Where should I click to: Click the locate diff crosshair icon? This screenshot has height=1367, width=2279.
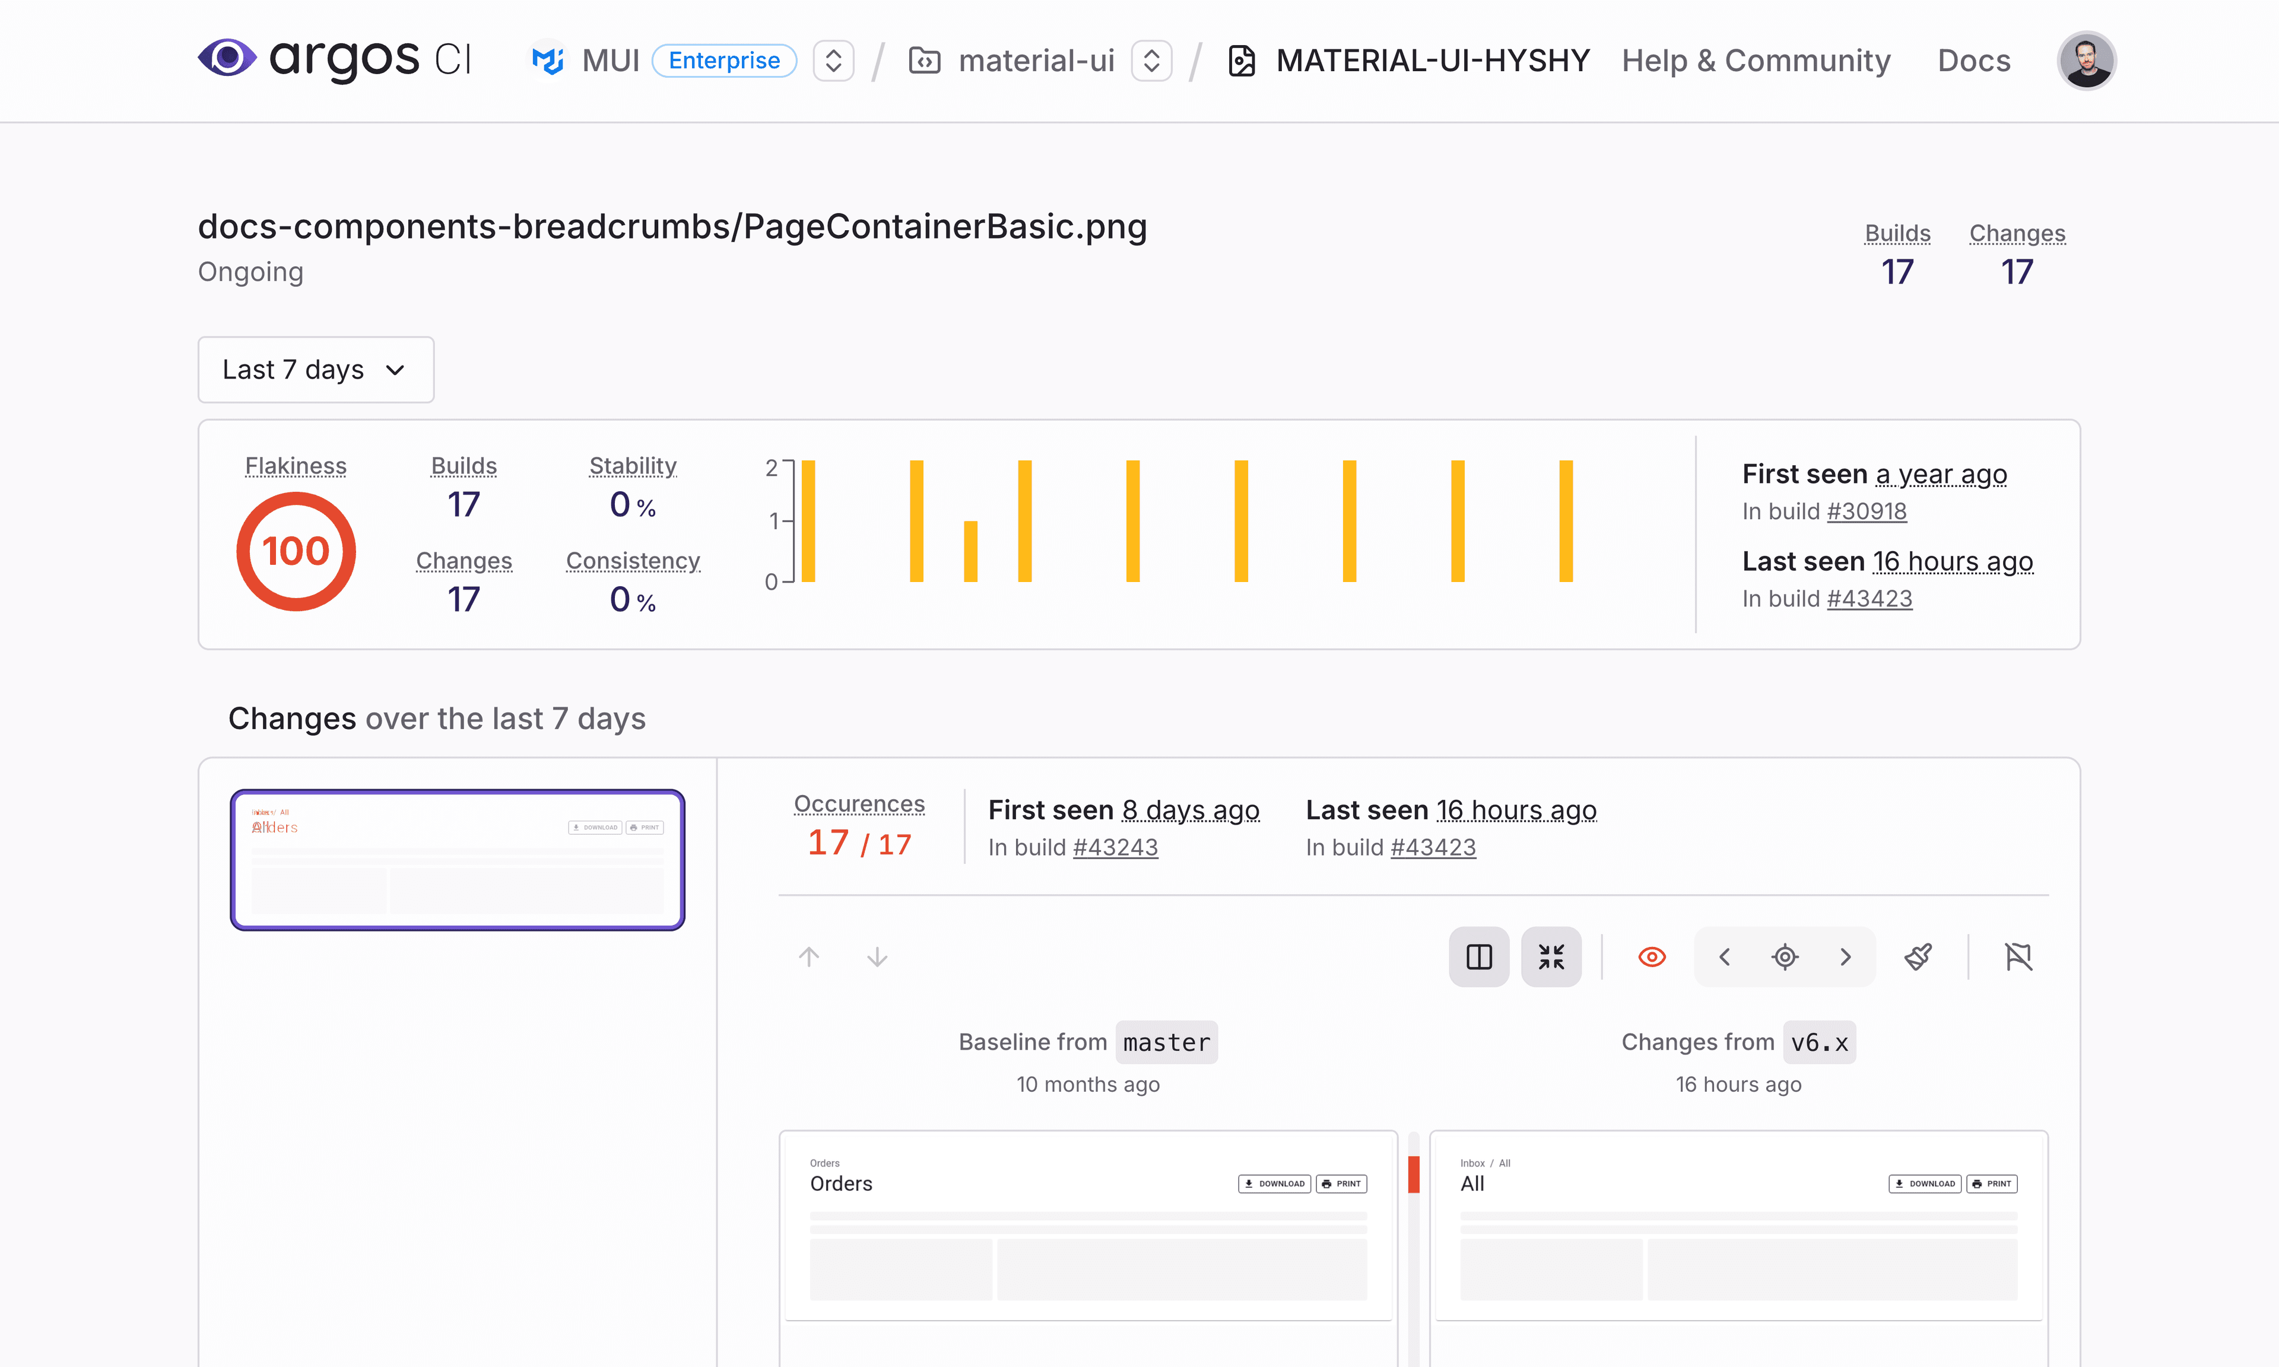coord(1784,957)
